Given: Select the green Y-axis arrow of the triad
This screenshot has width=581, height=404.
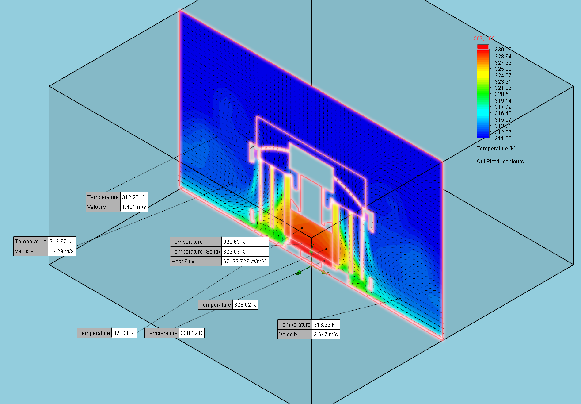Looking at the screenshot, I should pyautogui.click(x=311, y=251).
